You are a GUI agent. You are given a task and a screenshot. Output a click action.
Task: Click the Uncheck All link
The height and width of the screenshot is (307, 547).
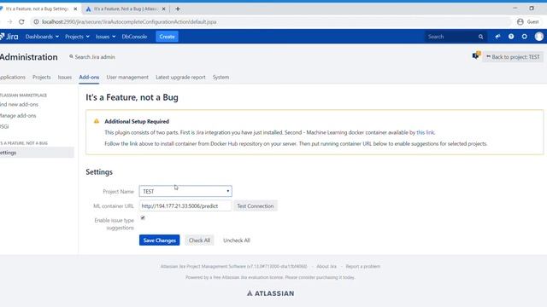pyautogui.click(x=237, y=240)
